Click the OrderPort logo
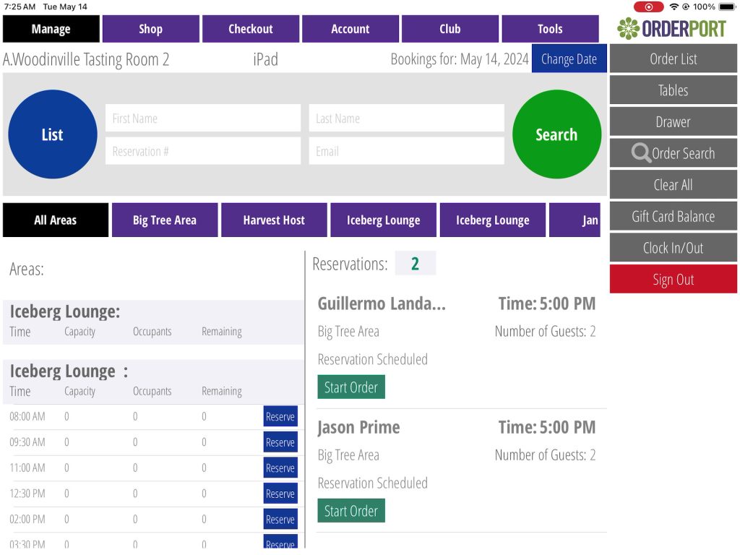Image resolution: width=740 pixels, height=555 pixels. 673,28
